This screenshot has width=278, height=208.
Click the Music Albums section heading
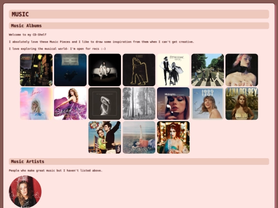coord(139,26)
